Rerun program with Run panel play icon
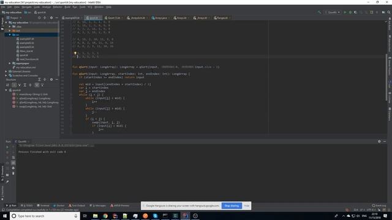This screenshot has width=392, height=220. pyautogui.click(x=7, y=147)
